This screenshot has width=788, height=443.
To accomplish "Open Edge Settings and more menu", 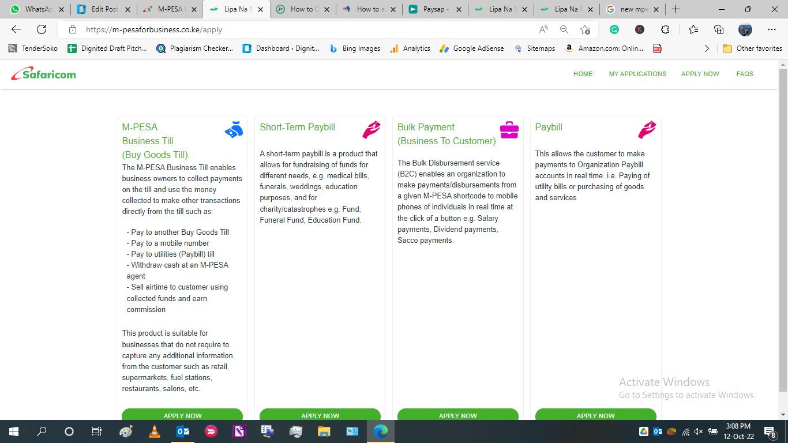I will click(772, 29).
